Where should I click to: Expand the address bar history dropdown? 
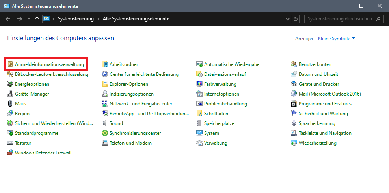(x=288, y=19)
